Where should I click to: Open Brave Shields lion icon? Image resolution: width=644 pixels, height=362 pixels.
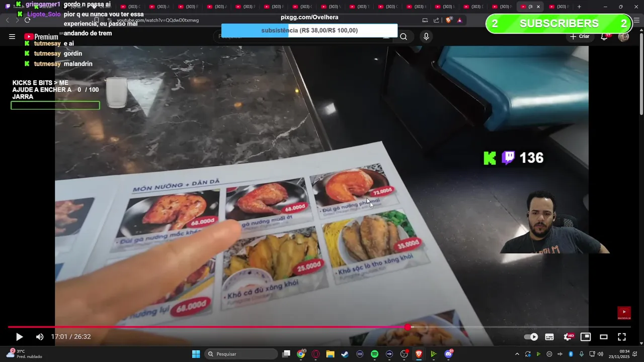pyautogui.click(x=449, y=20)
